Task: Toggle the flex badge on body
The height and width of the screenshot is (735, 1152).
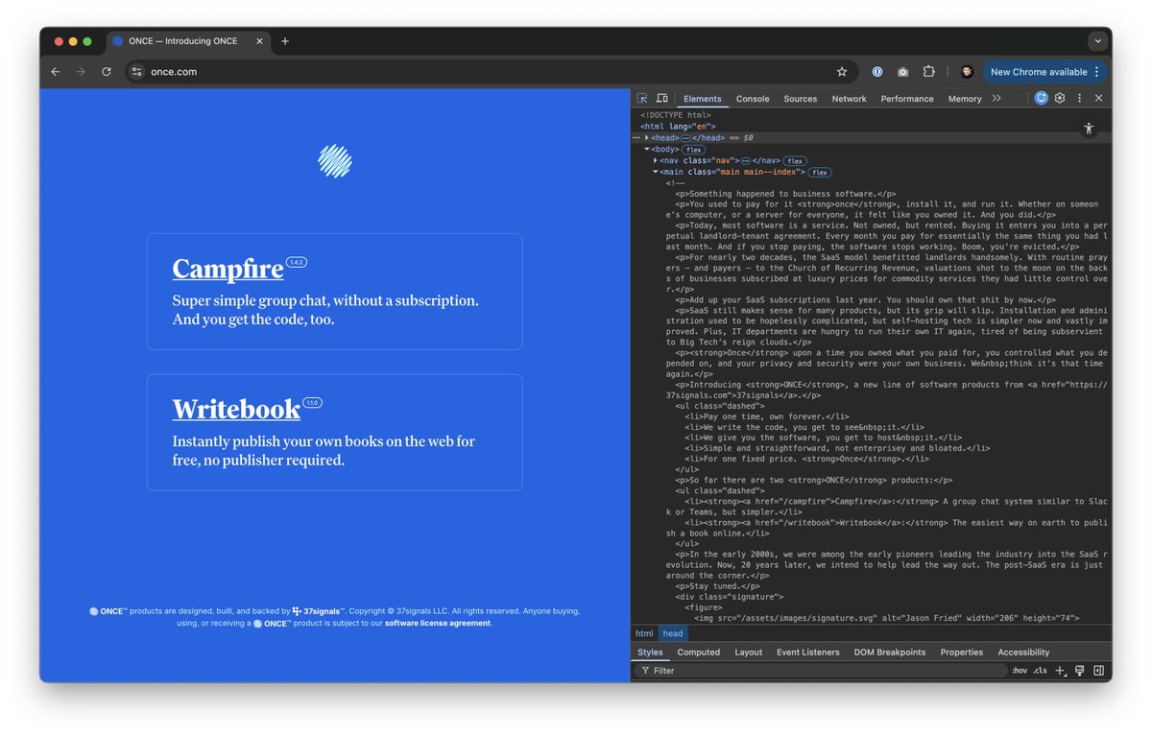Action: (693, 150)
